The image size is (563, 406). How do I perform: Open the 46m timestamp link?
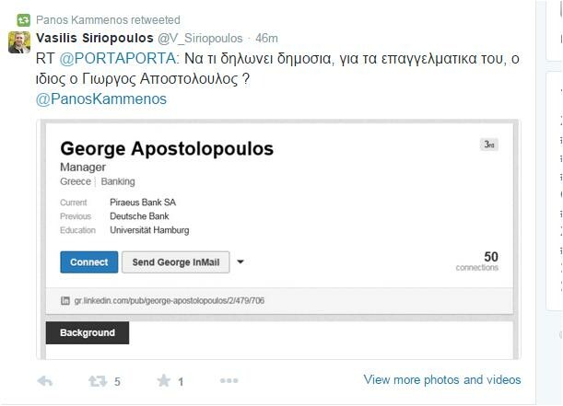[x=266, y=38]
